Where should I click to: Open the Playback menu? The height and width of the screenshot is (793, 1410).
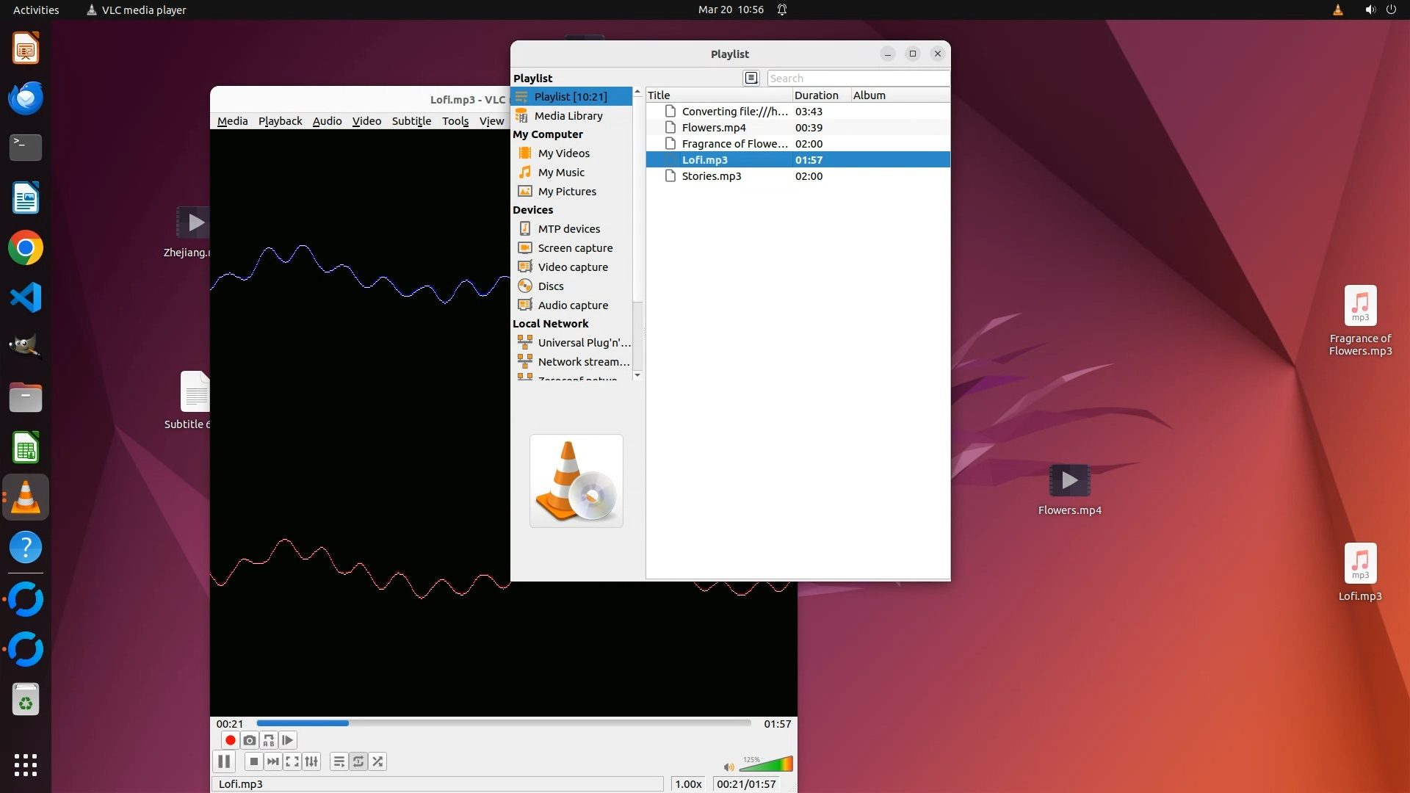pos(280,121)
